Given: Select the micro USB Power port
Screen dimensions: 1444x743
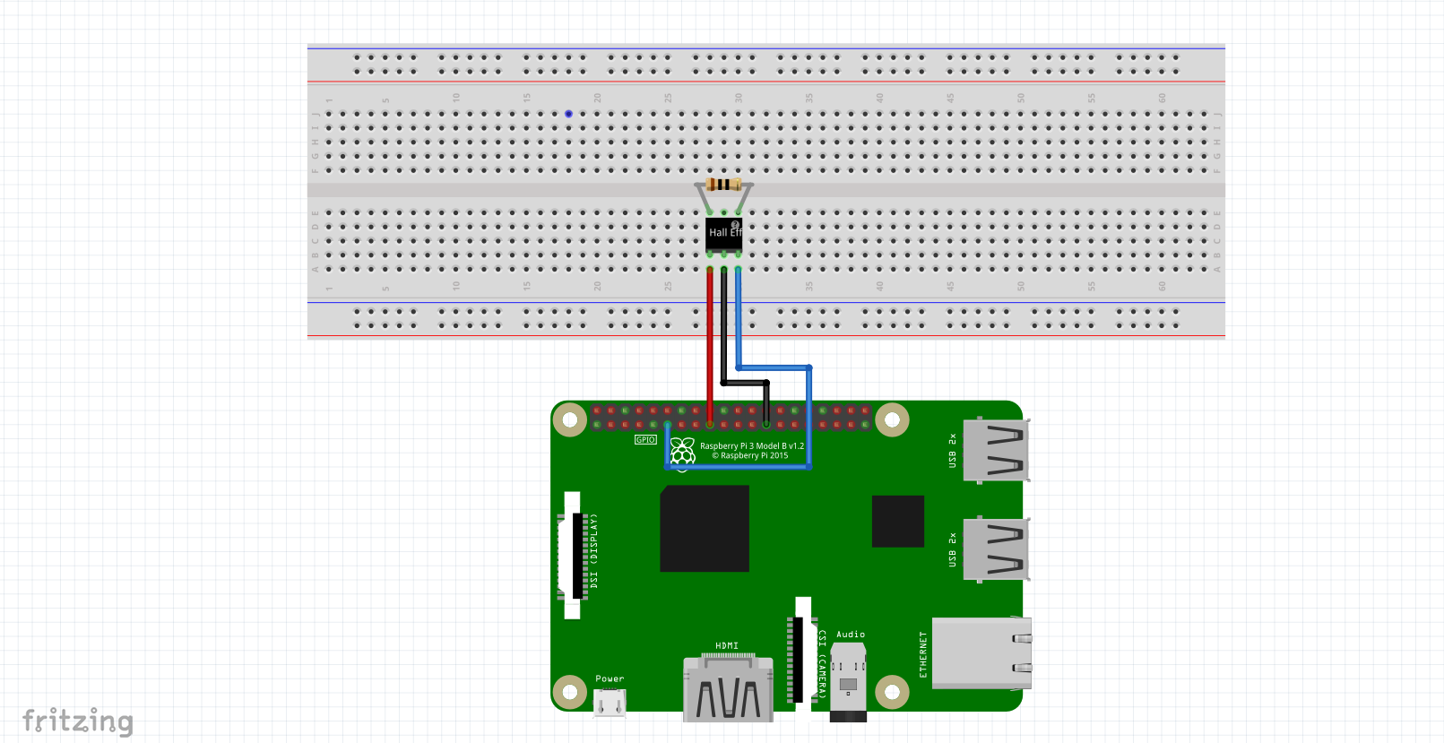Looking at the screenshot, I should click(x=610, y=703).
